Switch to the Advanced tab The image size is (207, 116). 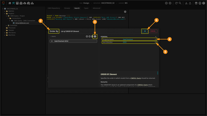pos(96,8)
